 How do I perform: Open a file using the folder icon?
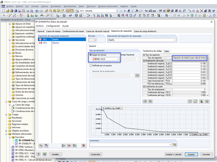pos(8,11)
